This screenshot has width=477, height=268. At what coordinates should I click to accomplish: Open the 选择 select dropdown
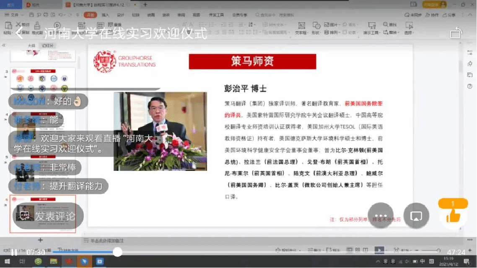pyautogui.click(x=409, y=28)
